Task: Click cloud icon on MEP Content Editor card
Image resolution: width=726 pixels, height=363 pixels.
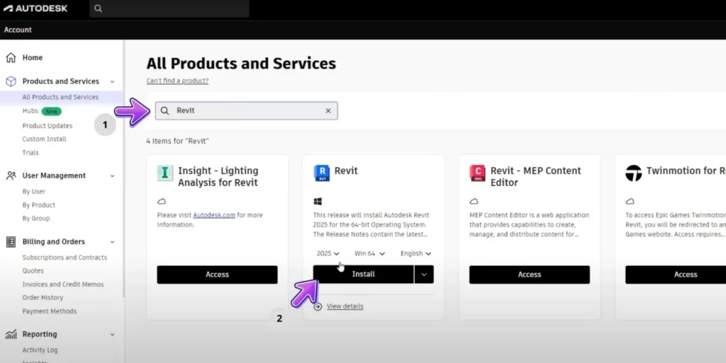Action: 474,202
